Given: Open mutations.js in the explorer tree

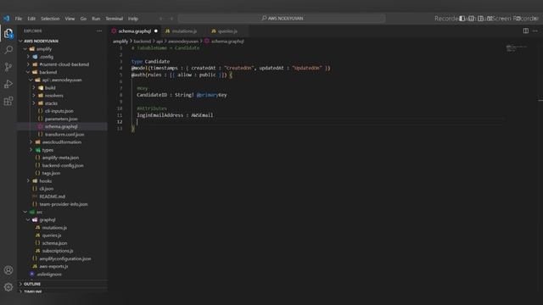Looking at the screenshot, I should click(x=54, y=228).
